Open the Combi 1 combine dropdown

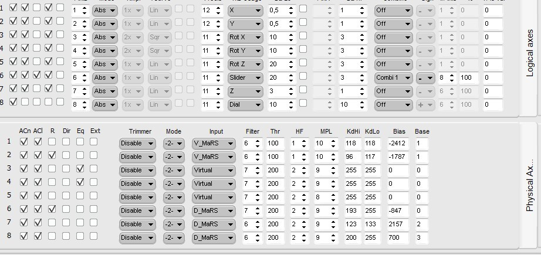(393, 77)
